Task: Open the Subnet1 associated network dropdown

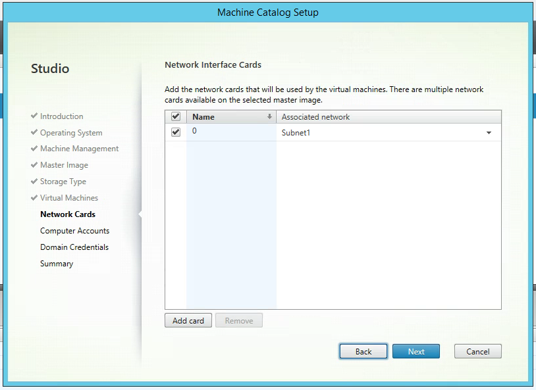Action: tap(489, 133)
